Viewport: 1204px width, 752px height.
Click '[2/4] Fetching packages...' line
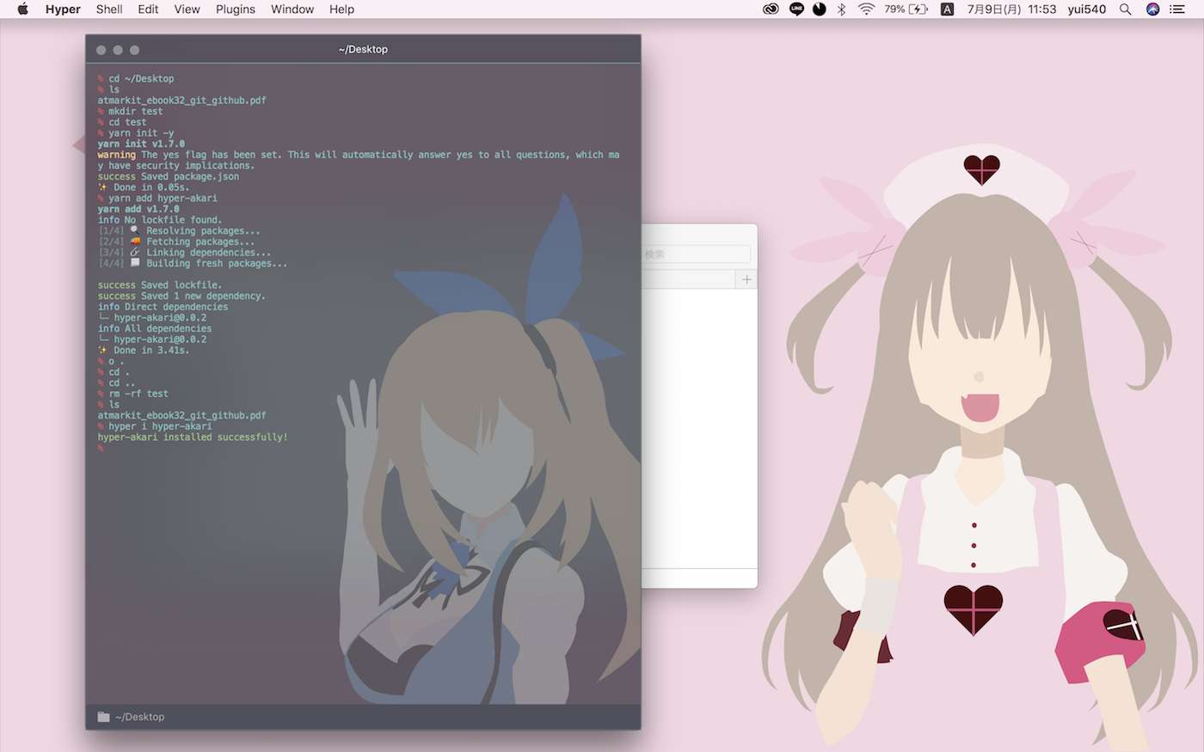pyautogui.click(x=176, y=241)
